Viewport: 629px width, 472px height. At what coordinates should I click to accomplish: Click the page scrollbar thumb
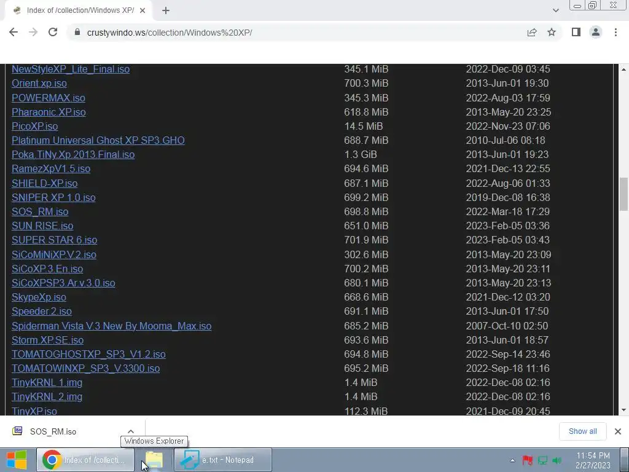tap(623, 194)
